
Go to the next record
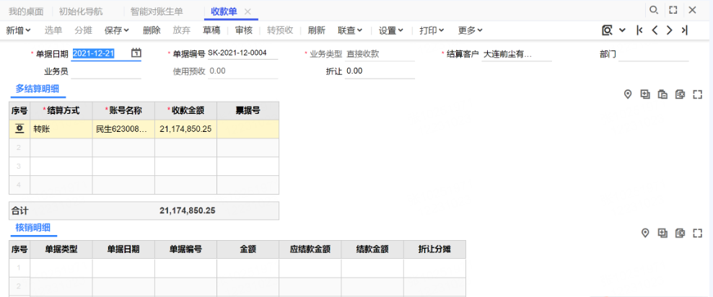(x=669, y=30)
